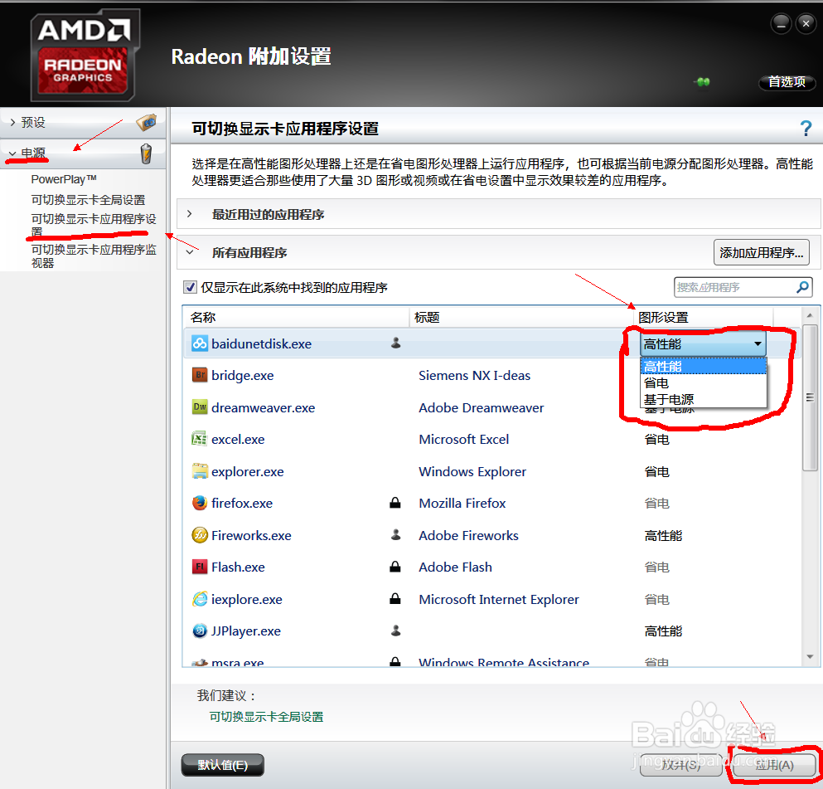The width and height of the screenshot is (823, 789).
Task: Click the user icon in Fireworks.exe row
Action: point(396,535)
